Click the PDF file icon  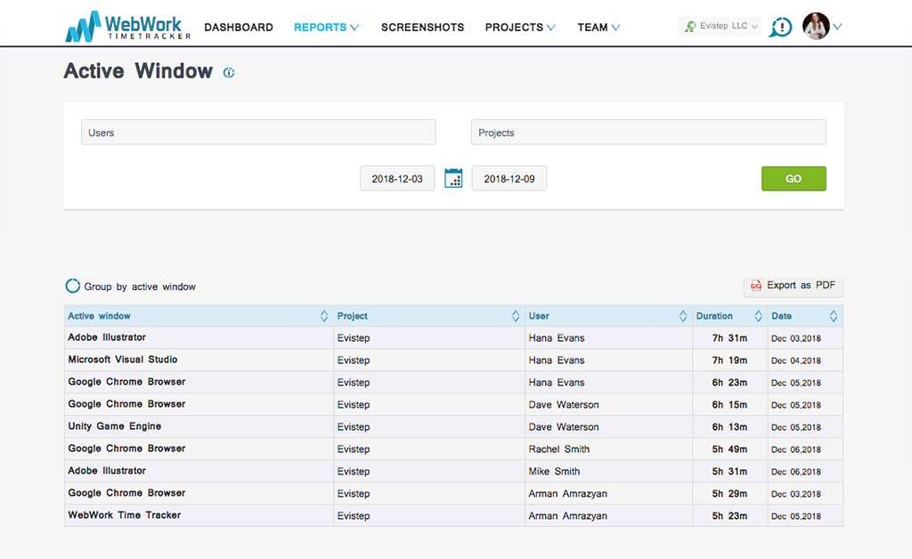click(x=756, y=286)
